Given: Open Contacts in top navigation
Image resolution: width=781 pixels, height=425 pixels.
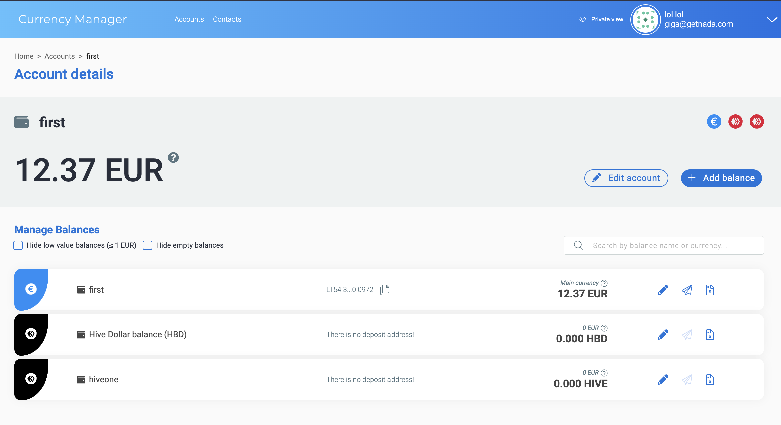Looking at the screenshot, I should coord(227,19).
